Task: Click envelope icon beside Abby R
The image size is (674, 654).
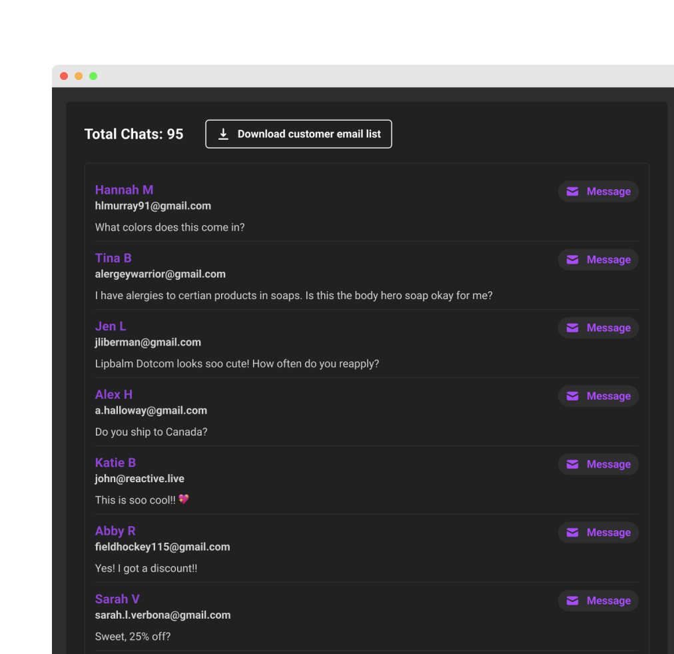Action: [572, 533]
